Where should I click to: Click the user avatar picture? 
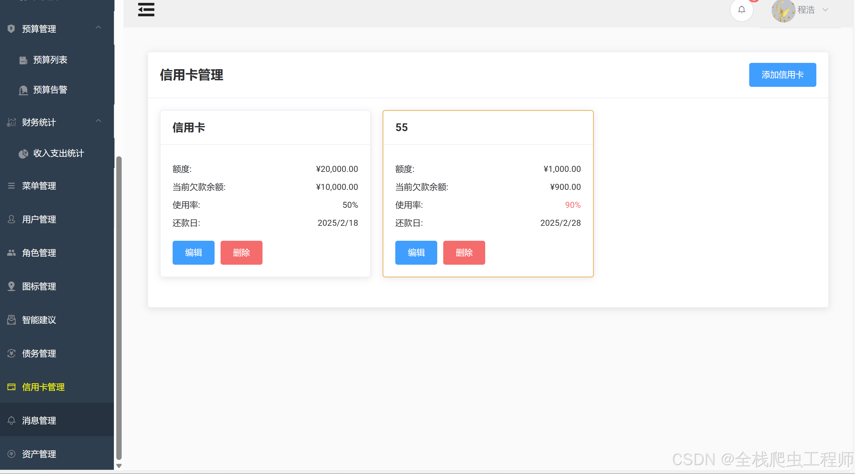click(783, 10)
